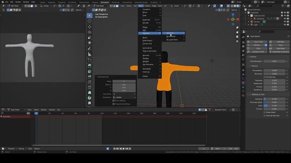This screenshot has height=163, width=291.
Task: Select the Poly Build tool
Action: tap(90, 92)
